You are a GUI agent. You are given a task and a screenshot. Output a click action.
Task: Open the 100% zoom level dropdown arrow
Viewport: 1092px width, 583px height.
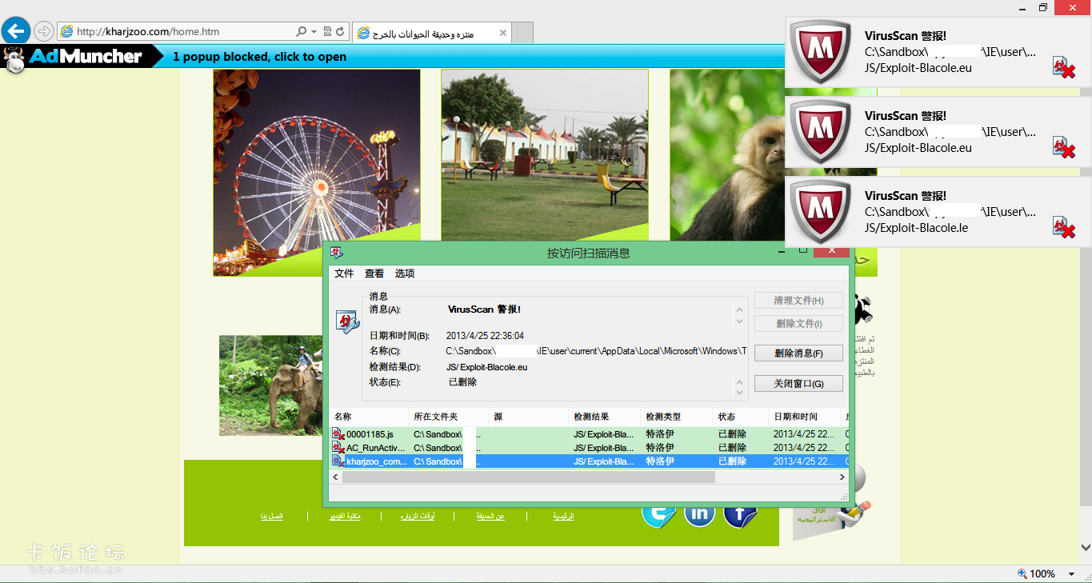tap(1071, 574)
